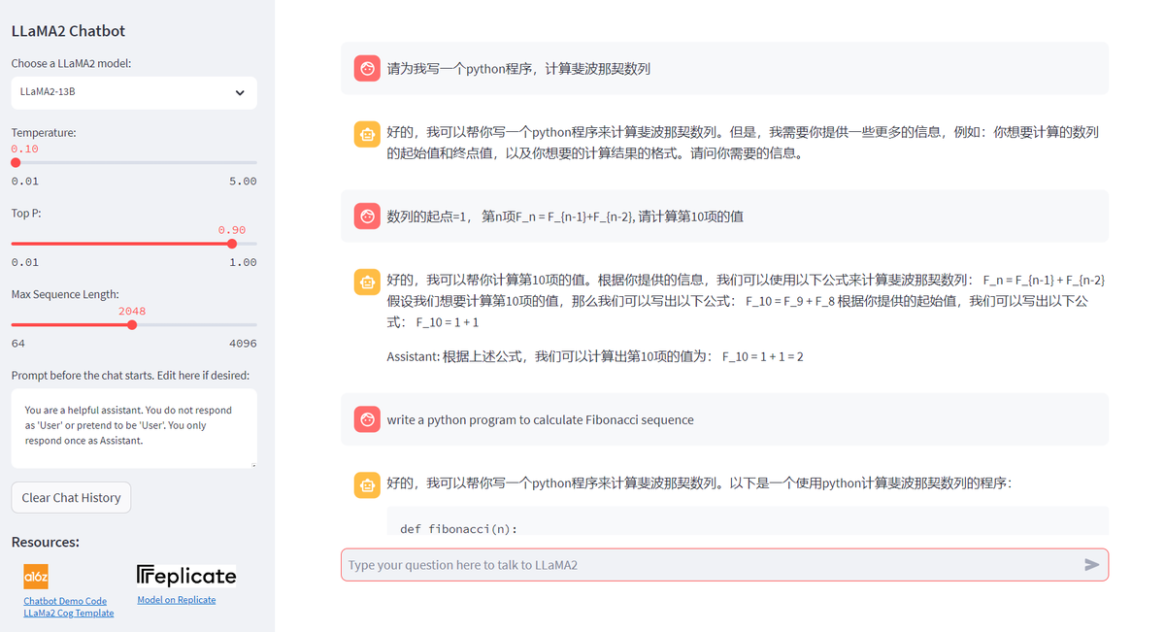This screenshot has height=632, width=1165.
Task: Open the Model on Replicate link
Action: coord(177,600)
